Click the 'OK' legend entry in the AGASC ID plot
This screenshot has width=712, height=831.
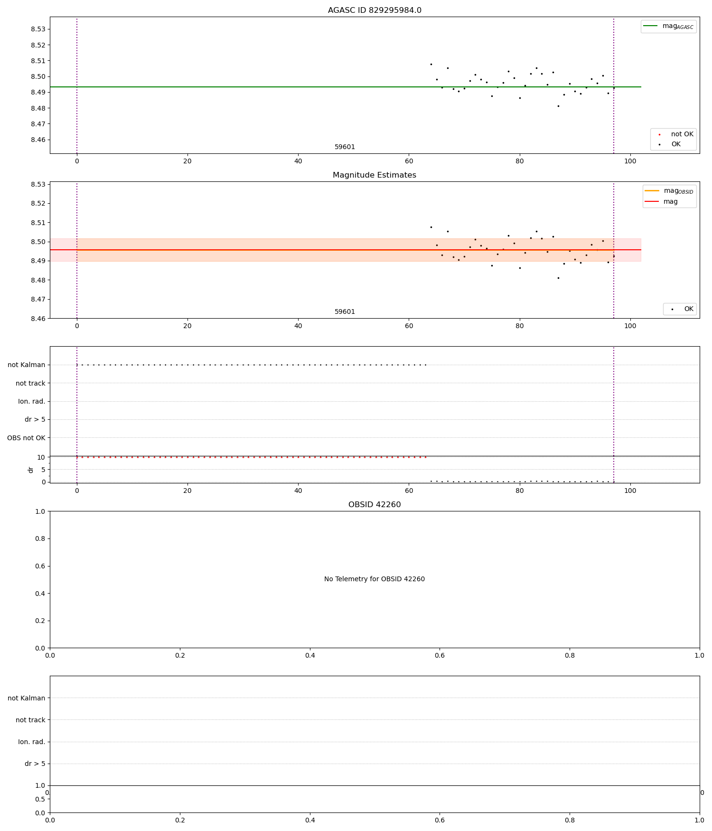tap(670, 144)
